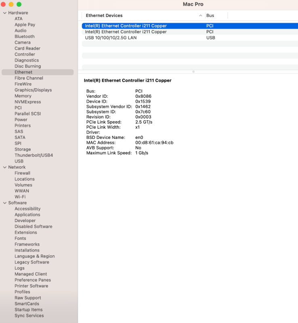Open ATA in the sidebar

pos(19,19)
